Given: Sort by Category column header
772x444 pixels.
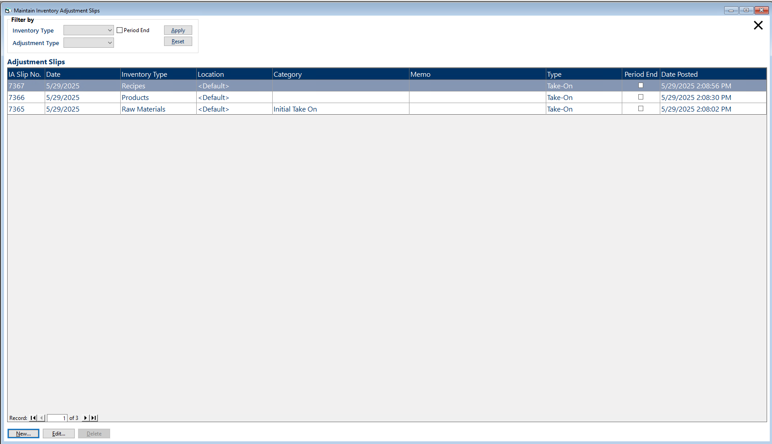Looking at the screenshot, I should point(341,74).
